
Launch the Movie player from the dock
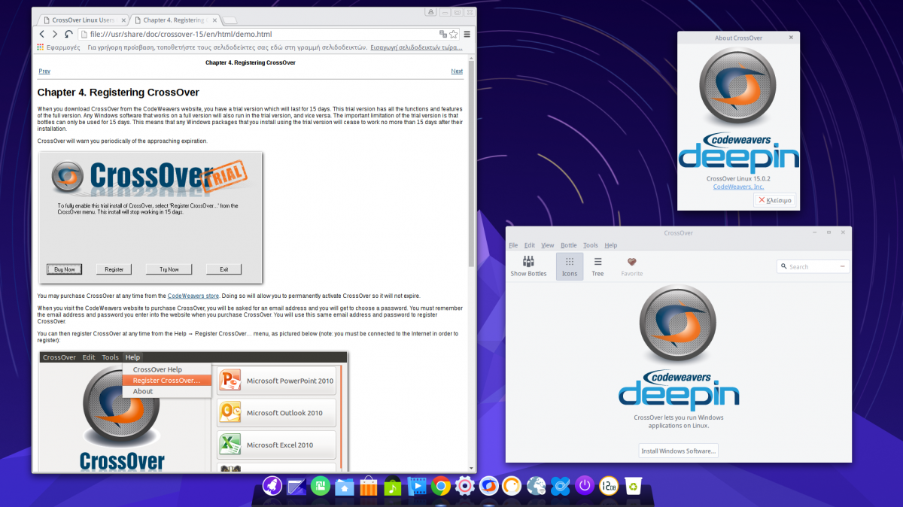click(x=417, y=486)
